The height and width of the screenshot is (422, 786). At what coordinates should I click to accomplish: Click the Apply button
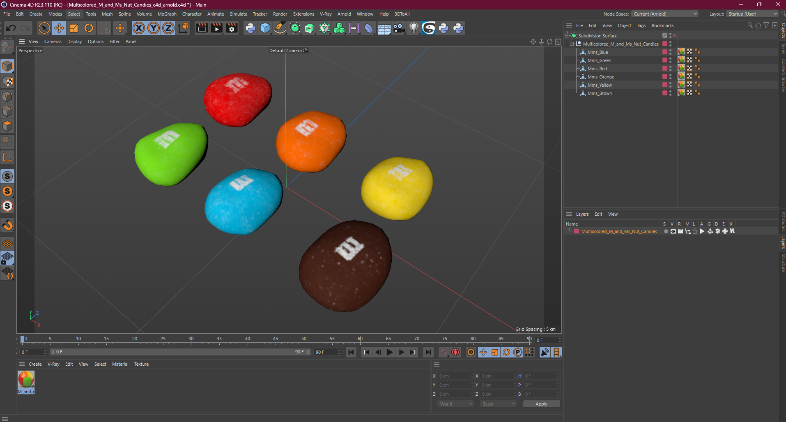[x=541, y=404]
